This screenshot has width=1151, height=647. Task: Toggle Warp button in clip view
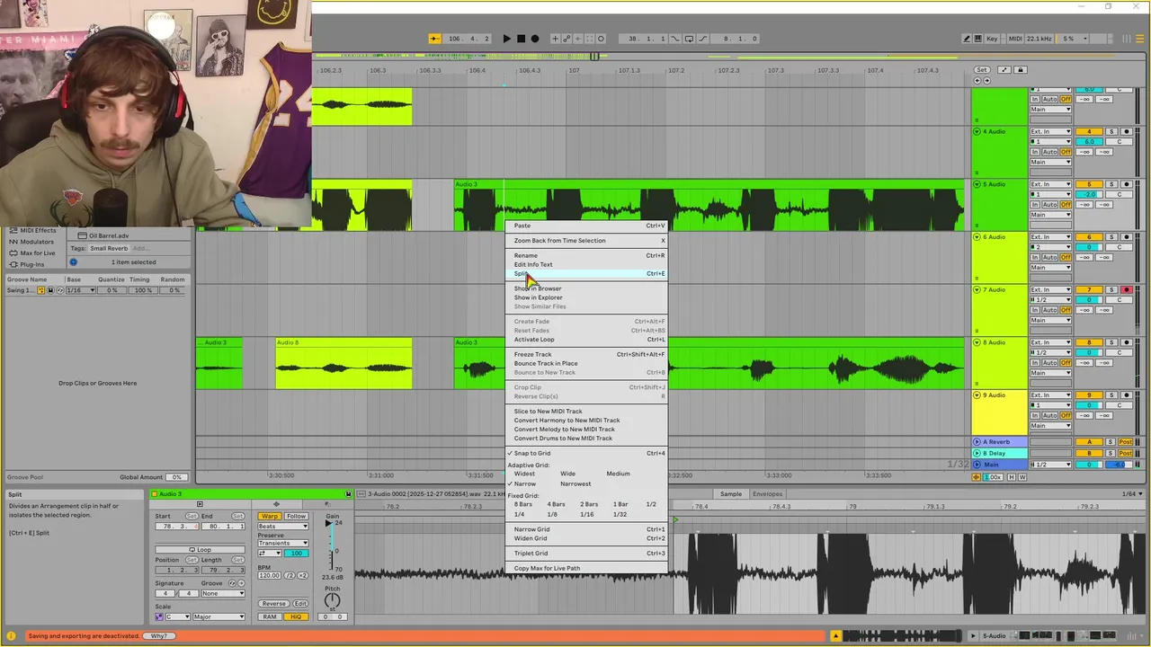[x=270, y=517]
